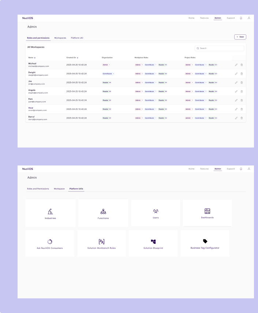
Task: Edit Oscar row with pencil icon
Action: [x=236, y=109]
